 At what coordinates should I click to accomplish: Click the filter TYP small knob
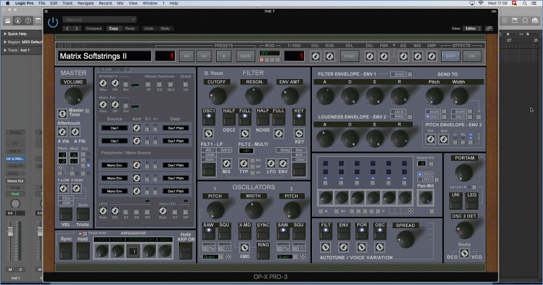pos(244,163)
